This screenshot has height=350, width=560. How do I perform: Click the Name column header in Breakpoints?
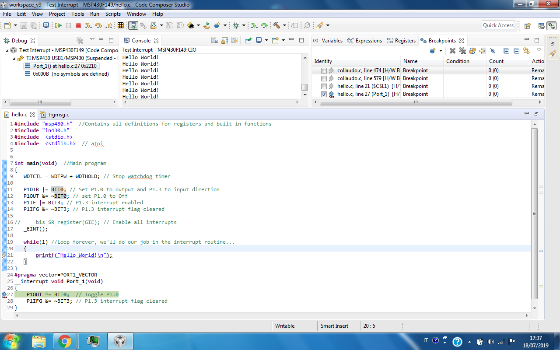[x=422, y=61]
